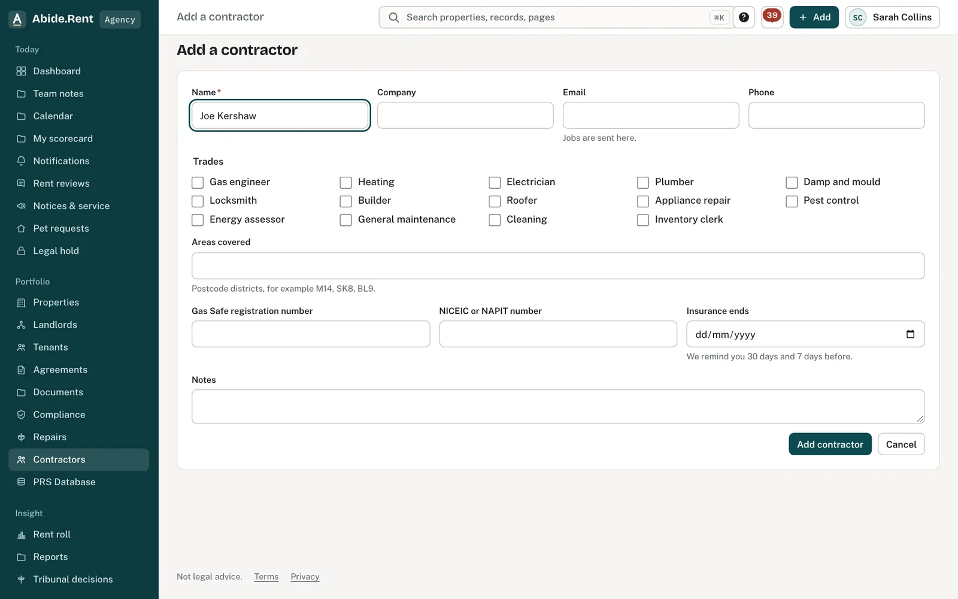
Task: Tick the Roofer checkbox
Action: [495, 201]
